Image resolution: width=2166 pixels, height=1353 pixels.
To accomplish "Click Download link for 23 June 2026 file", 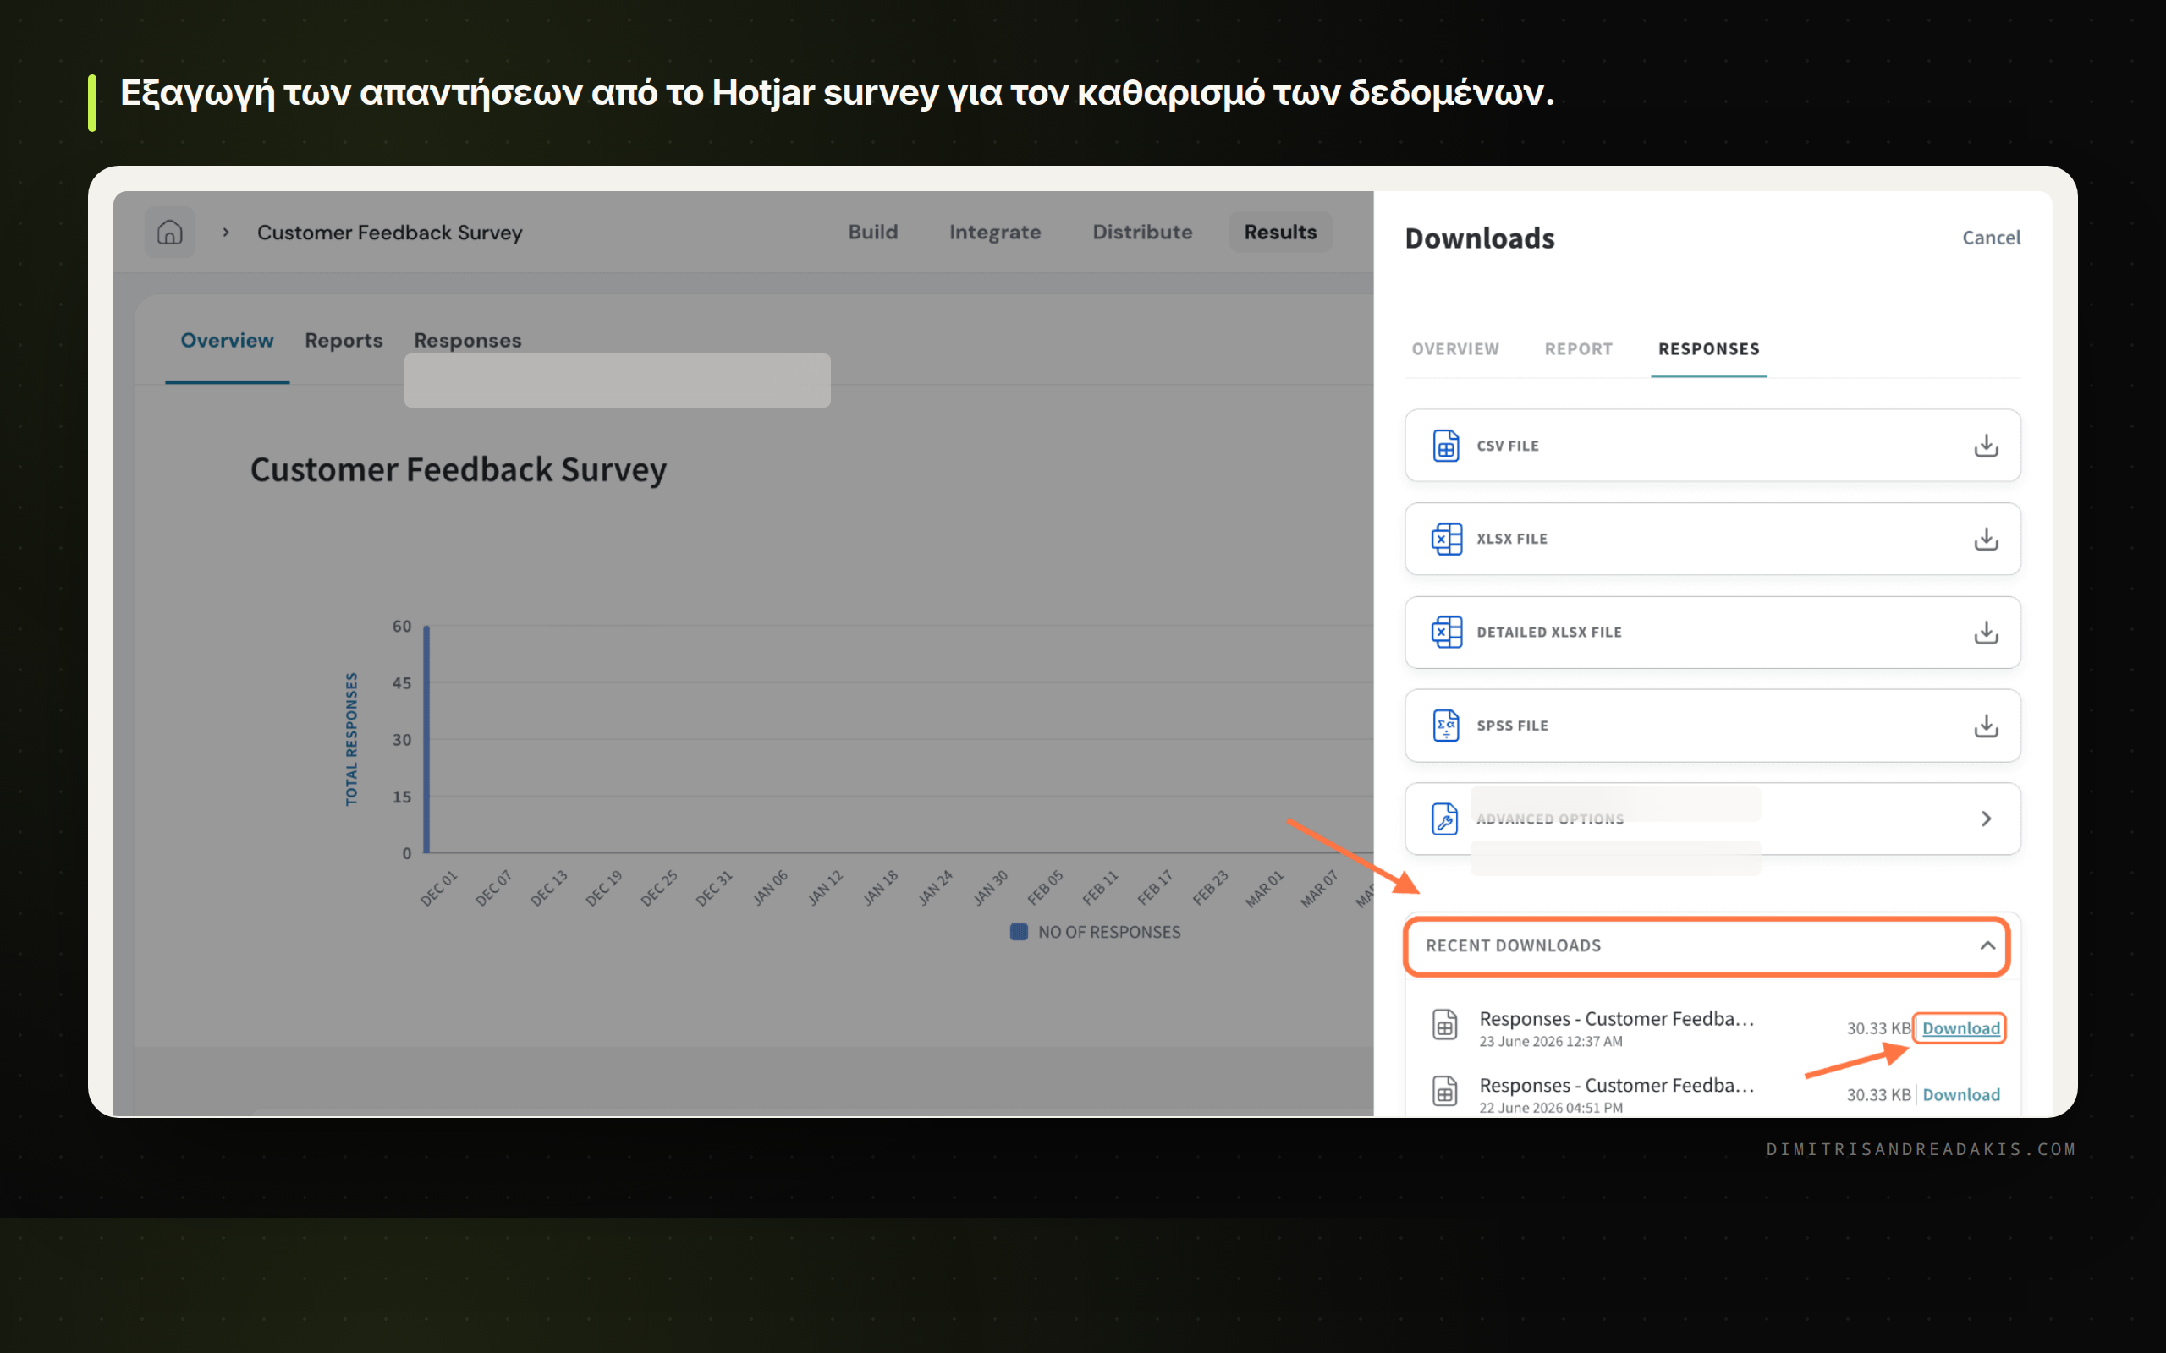I will pyautogui.click(x=1960, y=1028).
